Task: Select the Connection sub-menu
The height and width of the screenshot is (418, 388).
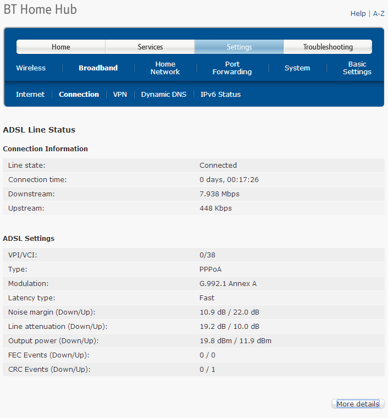Action: coord(79,95)
